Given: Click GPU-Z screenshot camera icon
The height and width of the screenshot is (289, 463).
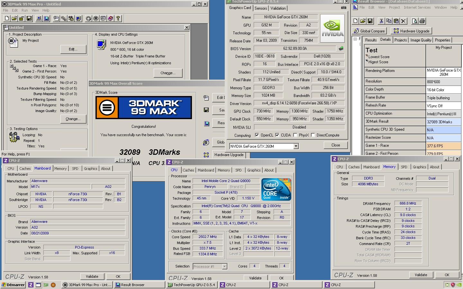Looking at the screenshot, I should coord(344,8).
